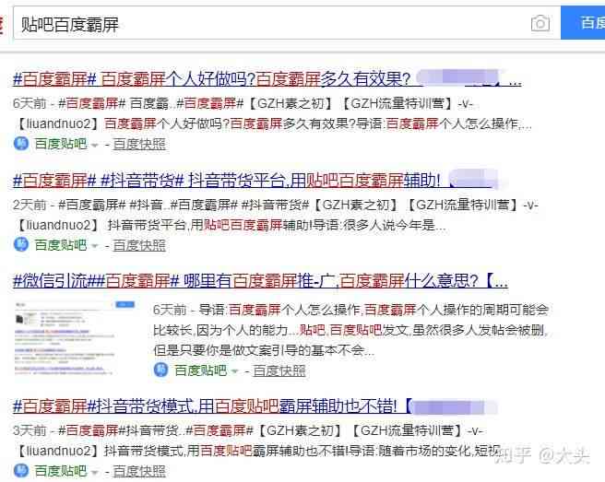Click Tieba icon under 哪里有百度霸屏推-广 result
The height and width of the screenshot is (482, 605).
pyautogui.click(x=160, y=370)
